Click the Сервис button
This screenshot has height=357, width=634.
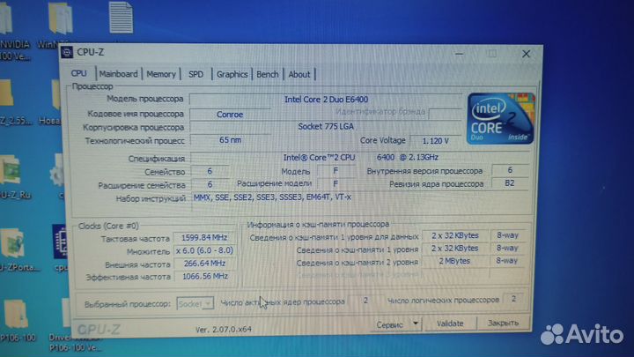(x=390, y=324)
